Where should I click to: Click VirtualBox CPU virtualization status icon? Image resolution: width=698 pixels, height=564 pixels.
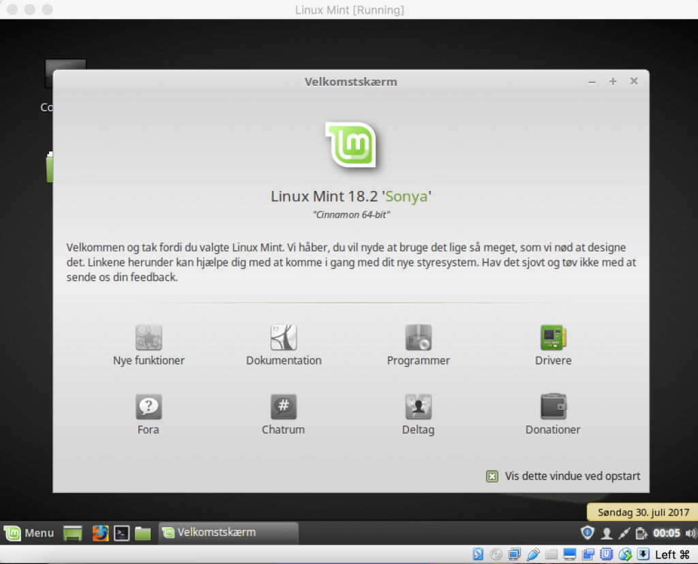pos(606,554)
